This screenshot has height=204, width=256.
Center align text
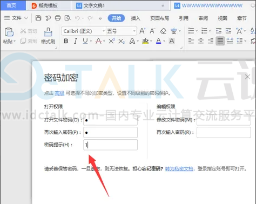[201, 41]
